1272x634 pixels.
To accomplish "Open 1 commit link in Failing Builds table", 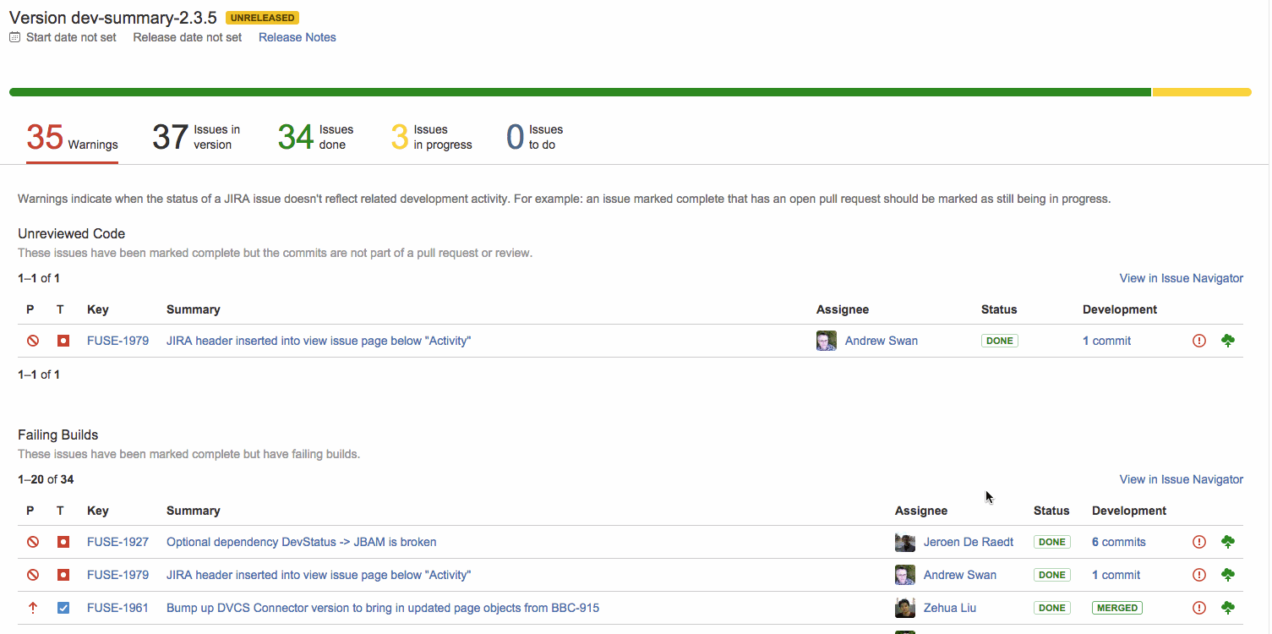I will [x=1116, y=575].
